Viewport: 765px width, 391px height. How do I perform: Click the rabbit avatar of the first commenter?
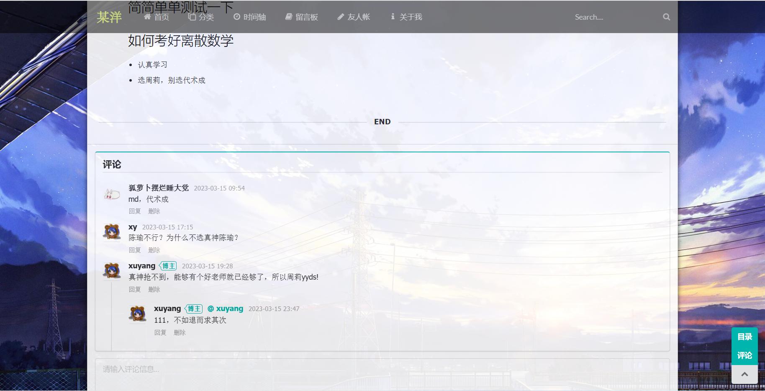pos(112,194)
